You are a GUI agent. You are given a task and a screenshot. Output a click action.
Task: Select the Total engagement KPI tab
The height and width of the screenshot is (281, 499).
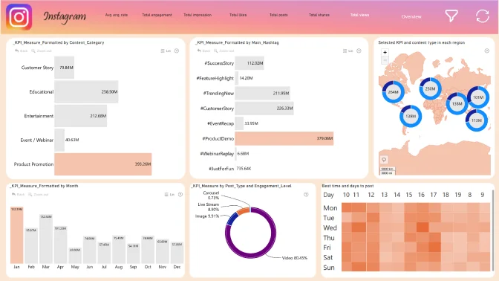click(x=157, y=15)
